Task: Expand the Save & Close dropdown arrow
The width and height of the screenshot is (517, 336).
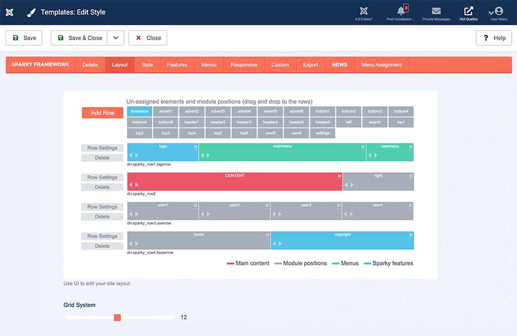Action: (115, 38)
